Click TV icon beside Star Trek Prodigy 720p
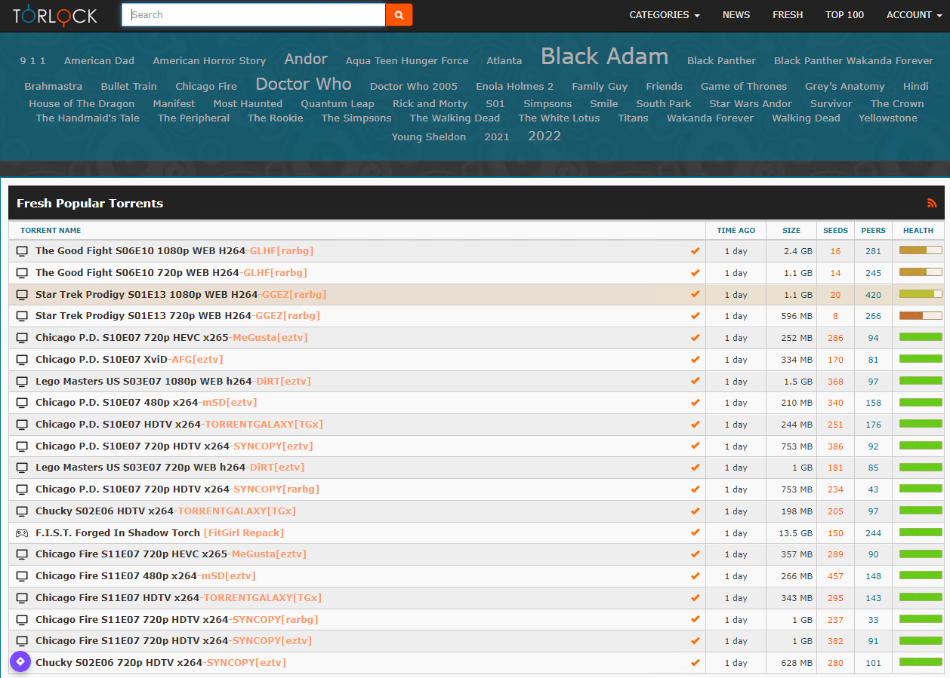950x678 pixels. [22, 316]
